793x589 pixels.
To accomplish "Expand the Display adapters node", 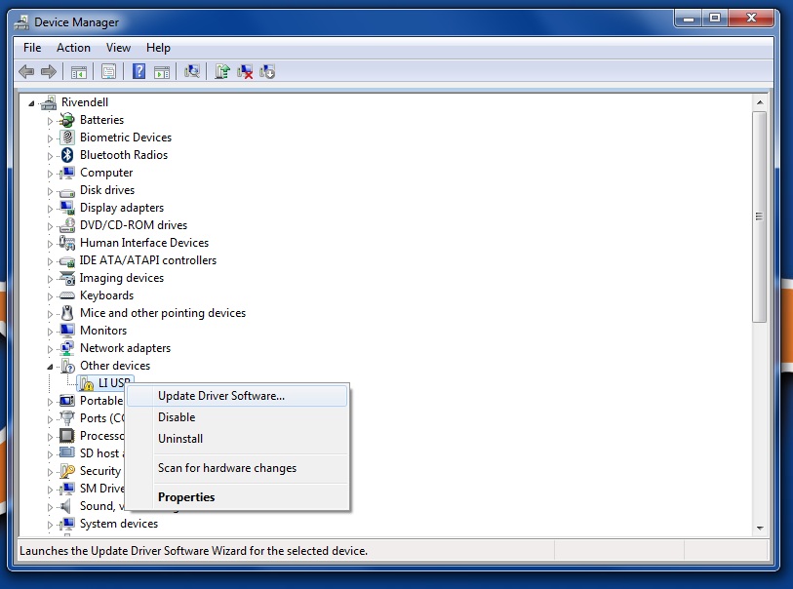I will pos(51,208).
